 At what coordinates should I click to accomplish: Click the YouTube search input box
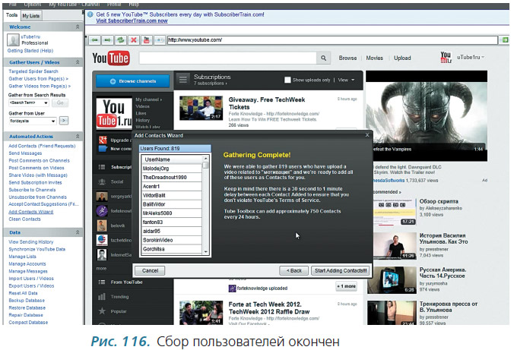click(228, 58)
